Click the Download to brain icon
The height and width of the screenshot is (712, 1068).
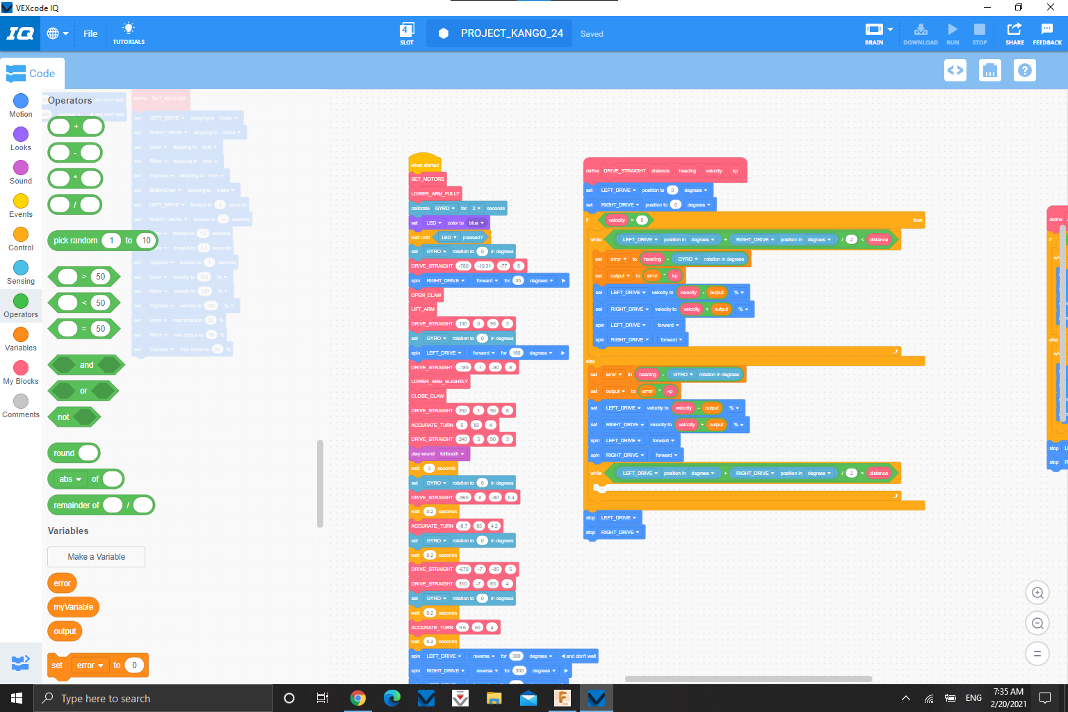[920, 33]
